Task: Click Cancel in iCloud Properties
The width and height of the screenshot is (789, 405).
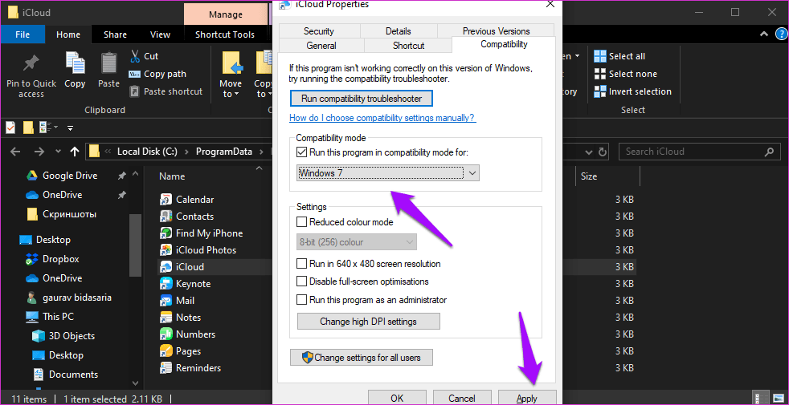Action: [x=462, y=398]
